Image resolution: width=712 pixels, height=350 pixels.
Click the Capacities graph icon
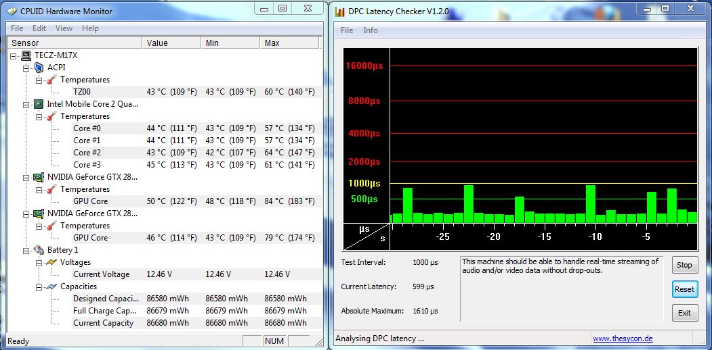(51, 286)
